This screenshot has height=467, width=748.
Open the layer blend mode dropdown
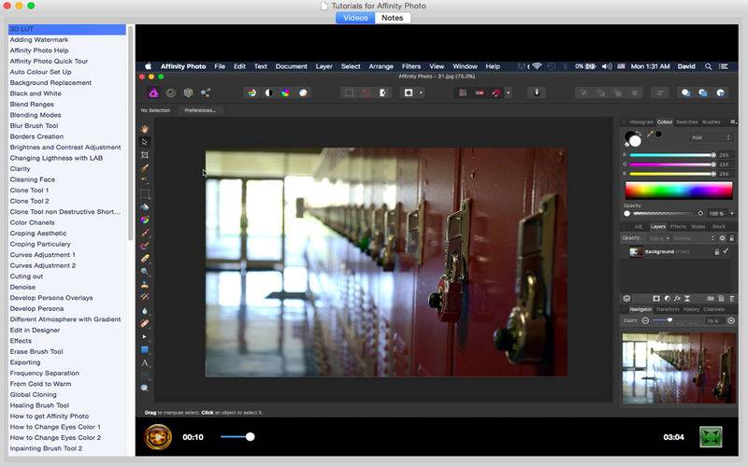(x=694, y=238)
